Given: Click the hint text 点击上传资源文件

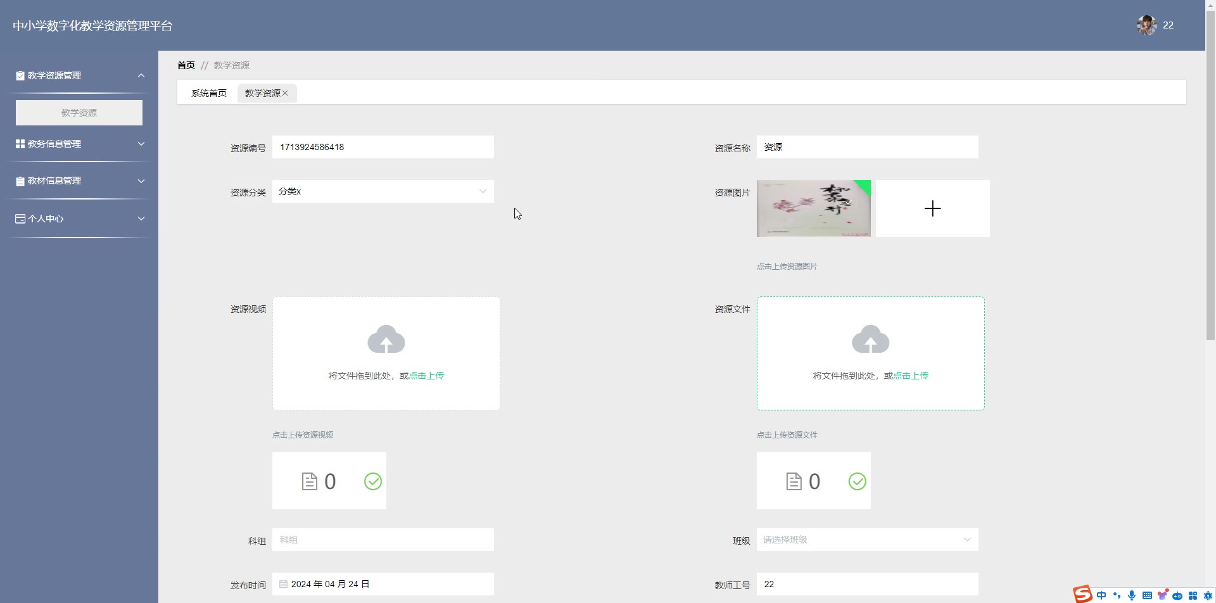Looking at the screenshot, I should (x=787, y=435).
